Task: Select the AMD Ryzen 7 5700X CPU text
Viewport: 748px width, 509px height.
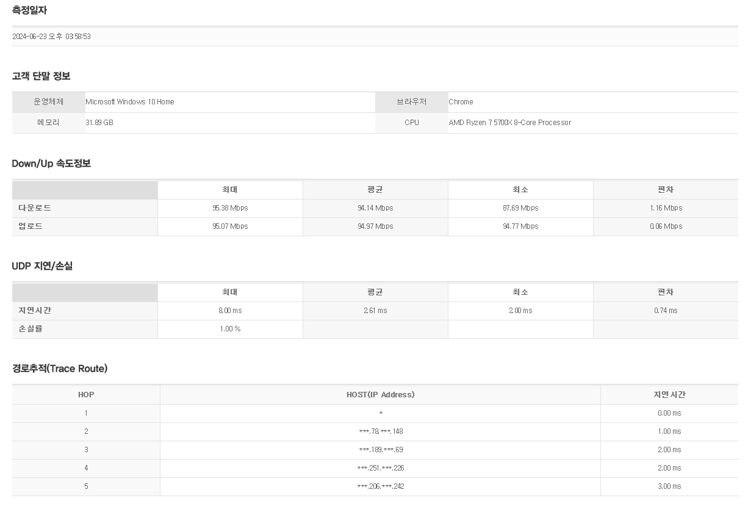Action: click(509, 123)
